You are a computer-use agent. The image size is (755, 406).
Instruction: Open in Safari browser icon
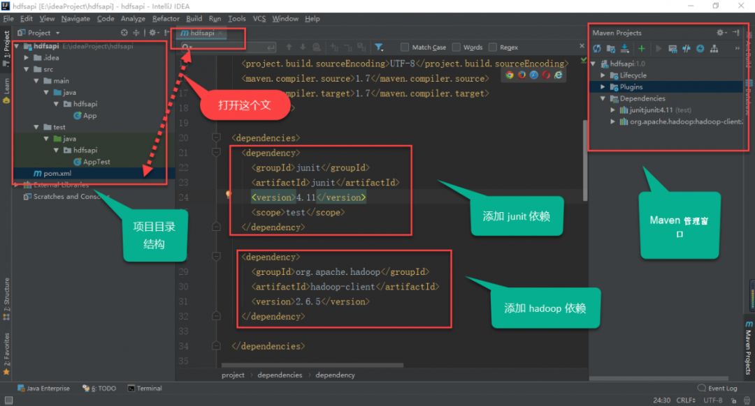[533, 75]
